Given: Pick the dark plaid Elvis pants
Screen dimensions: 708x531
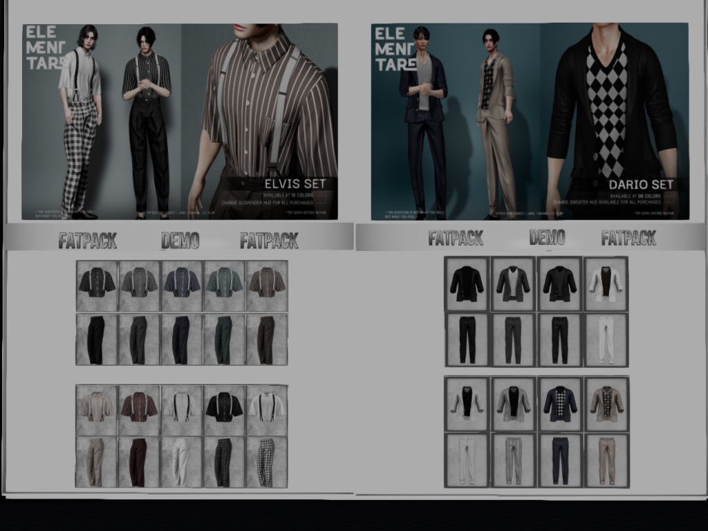Looking at the screenshot, I should click(x=225, y=463).
